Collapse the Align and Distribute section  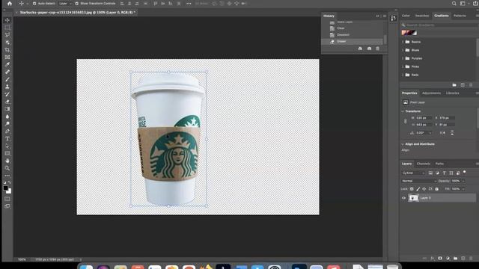pos(403,144)
